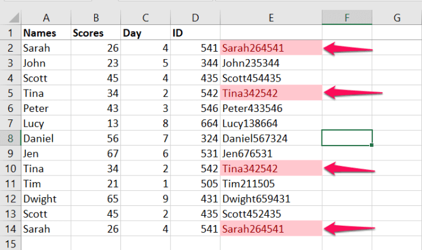This screenshot has width=422, height=250.
Task: Select row 8 header
Action: click(x=10, y=137)
